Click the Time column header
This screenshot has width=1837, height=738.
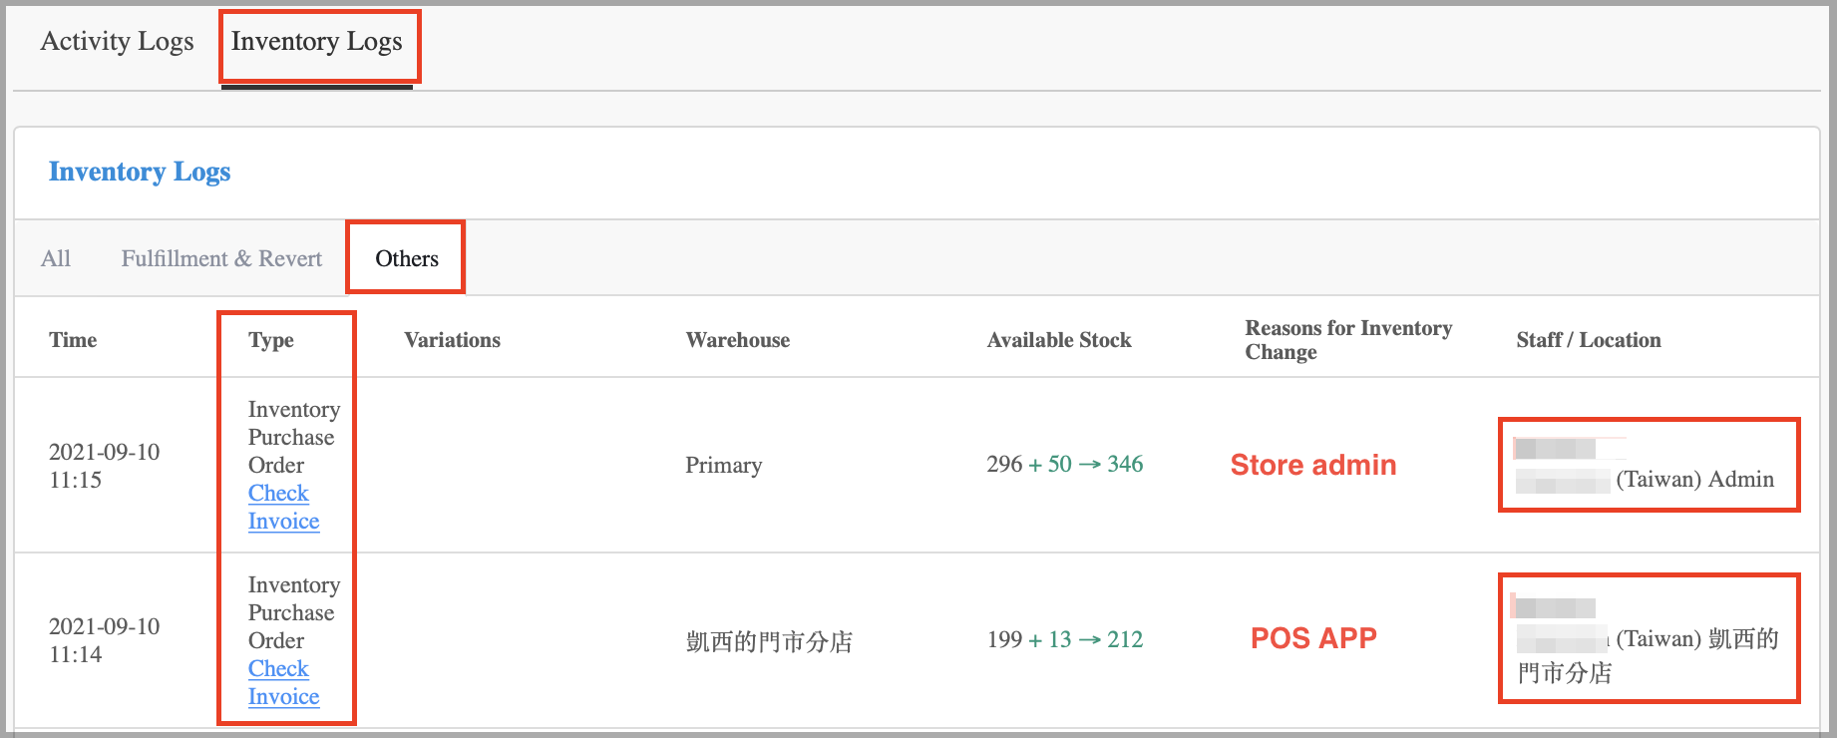[x=73, y=340]
